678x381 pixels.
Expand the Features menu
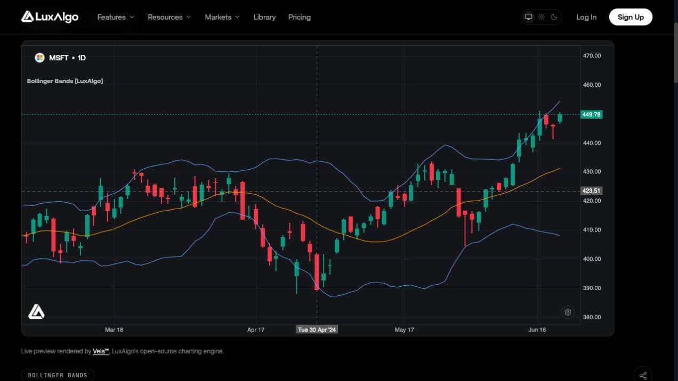coord(116,17)
